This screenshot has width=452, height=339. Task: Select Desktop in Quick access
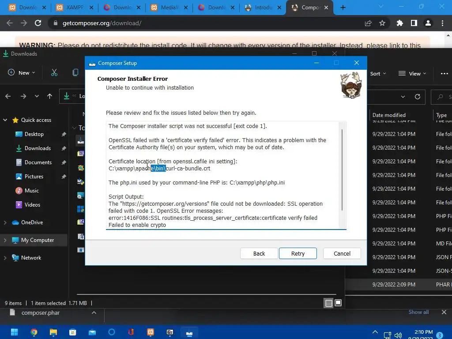34,134
